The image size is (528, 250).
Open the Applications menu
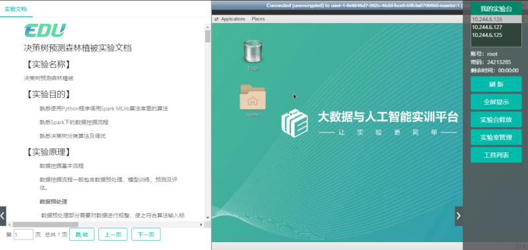pyautogui.click(x=233, y=19)
